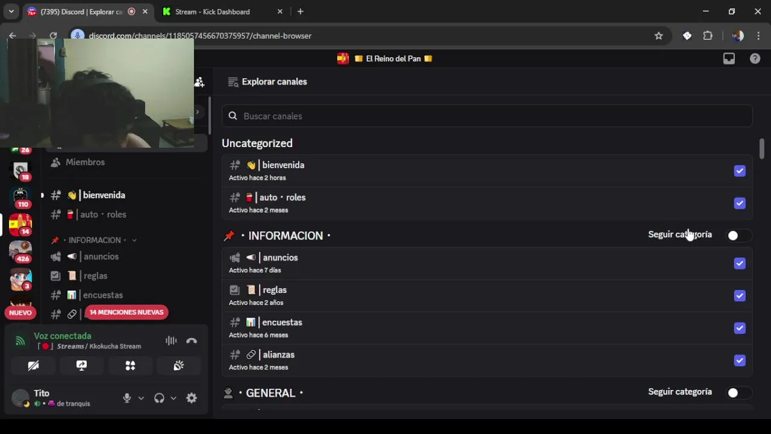Image resolution: width=771 pixels, height=434 pixels.
Task: Open the Discord help icon
Action: point(755,58)
